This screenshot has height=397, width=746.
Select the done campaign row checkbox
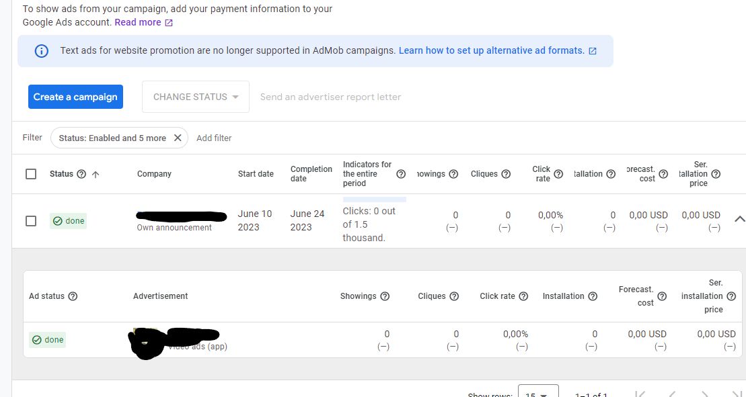(x=31, y=221)
